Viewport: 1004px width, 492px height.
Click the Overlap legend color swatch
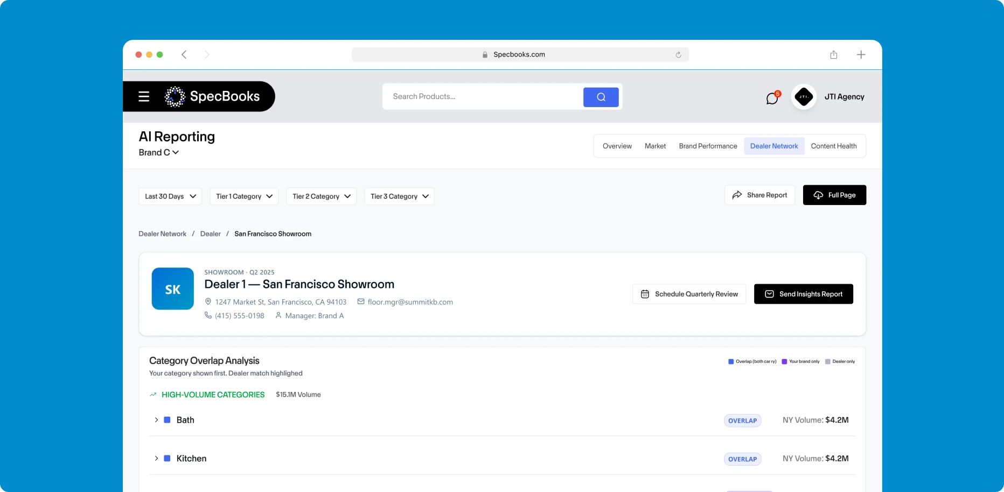(731, 362)
